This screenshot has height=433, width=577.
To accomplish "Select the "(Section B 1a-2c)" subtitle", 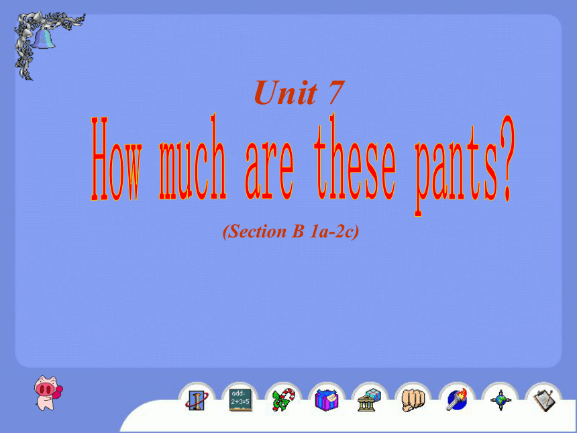I will coord(291,232).
